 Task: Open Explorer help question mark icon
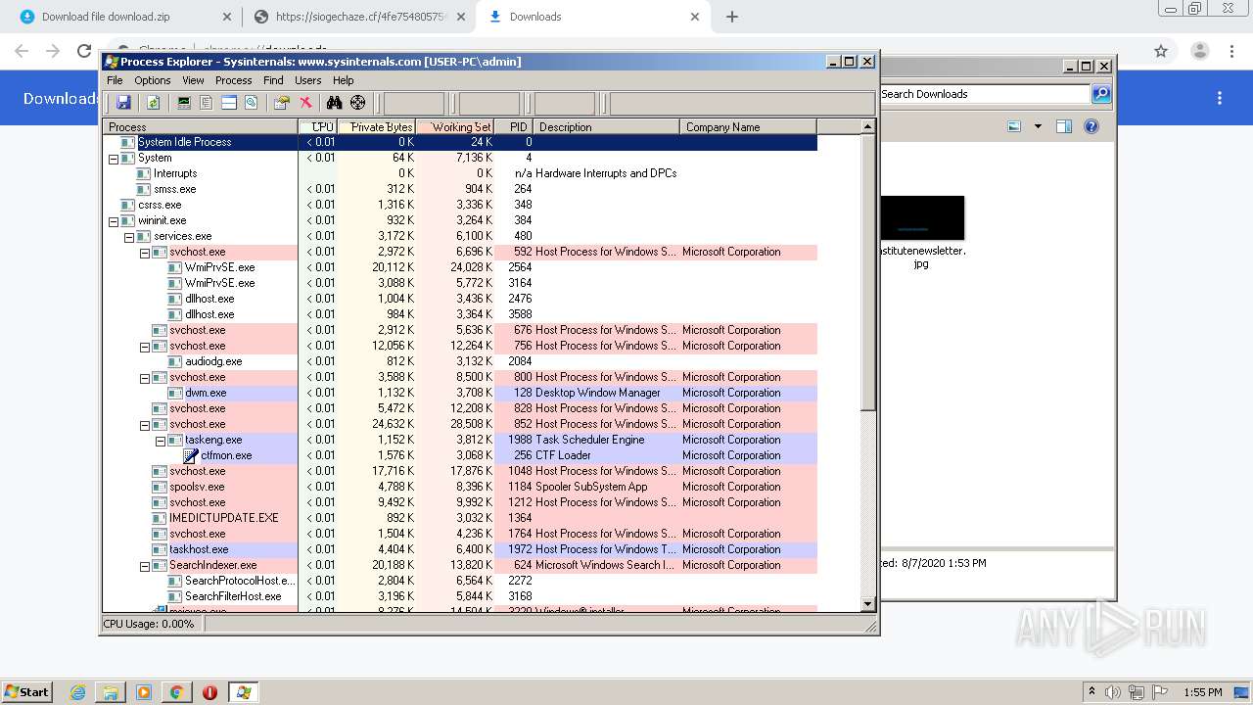[x=1091, y=126]
